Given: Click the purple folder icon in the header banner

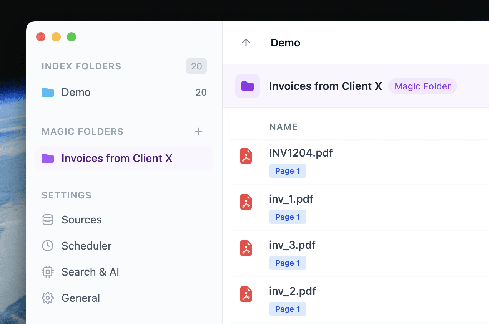Looking at the screenshot, I should pyautogui.click(x=248, y=86).
